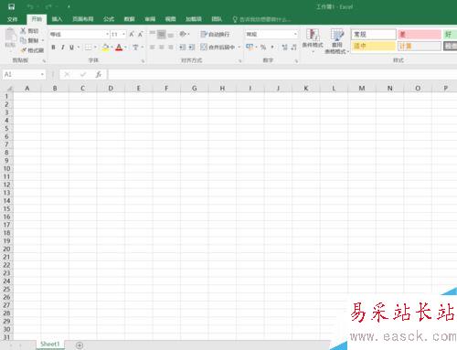
Task: Click the Cut scissors button
Action: point(29,31)
